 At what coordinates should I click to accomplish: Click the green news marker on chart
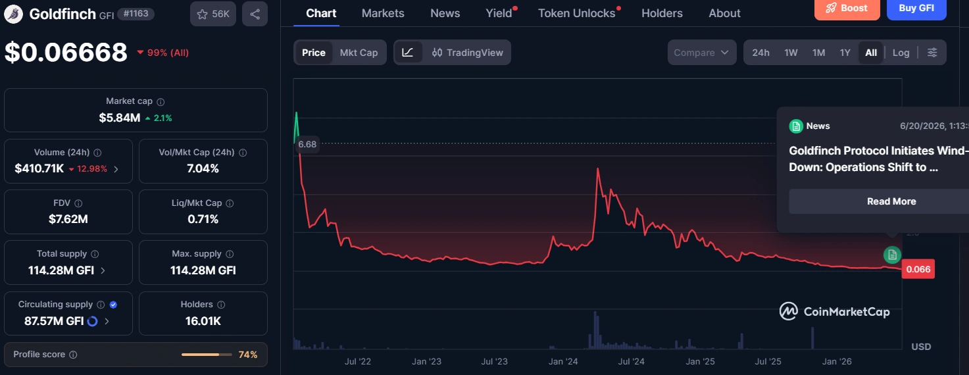[891, 254]
